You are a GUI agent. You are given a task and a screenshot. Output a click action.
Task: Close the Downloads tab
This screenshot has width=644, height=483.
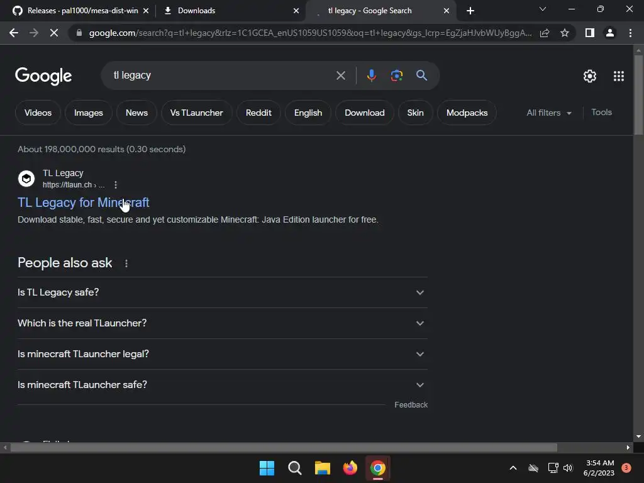point(296,11)
